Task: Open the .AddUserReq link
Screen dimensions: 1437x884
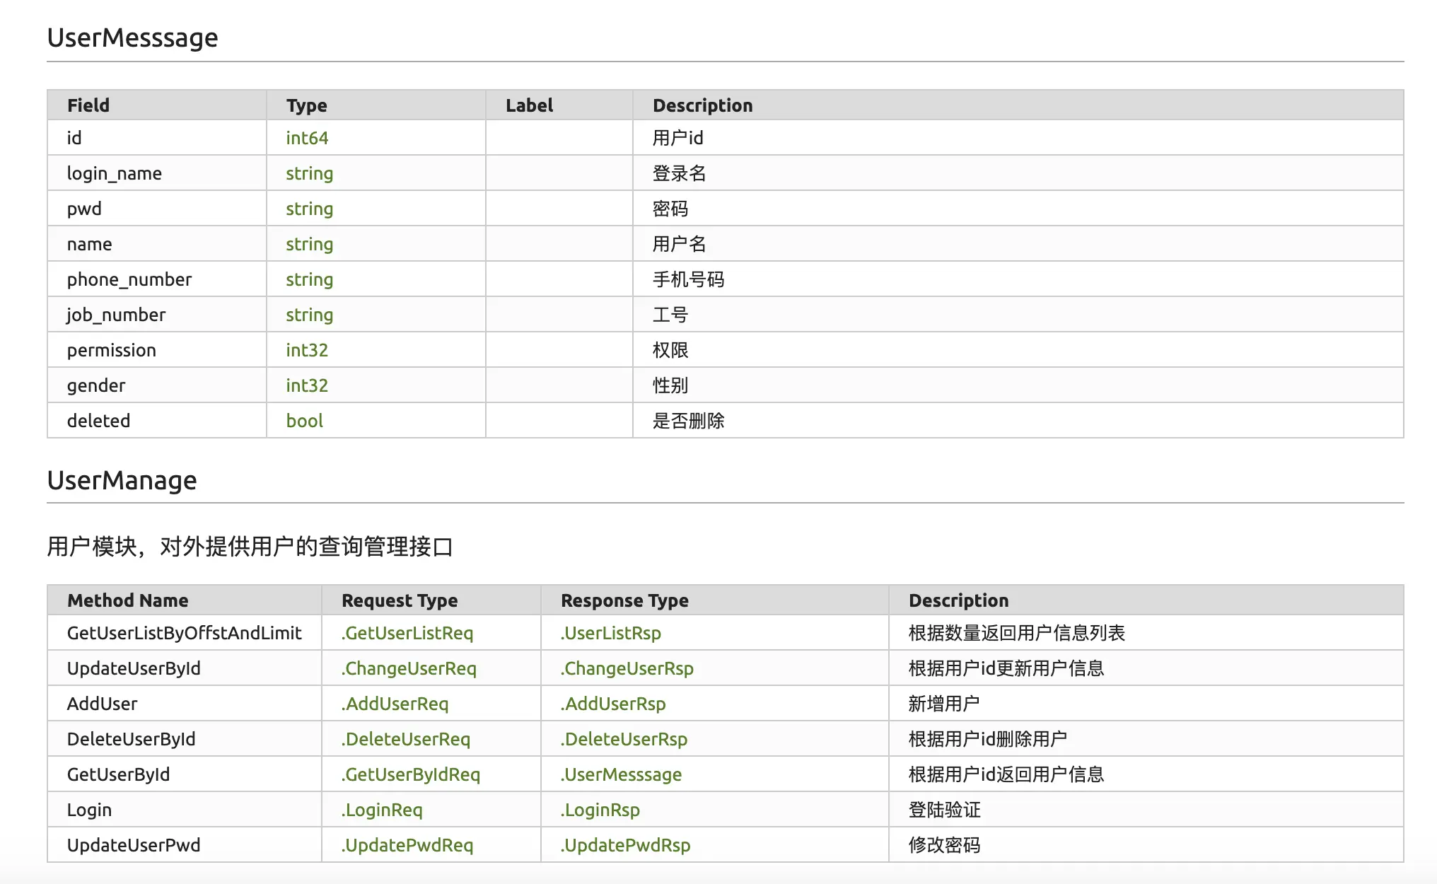Action: point(395,704)
